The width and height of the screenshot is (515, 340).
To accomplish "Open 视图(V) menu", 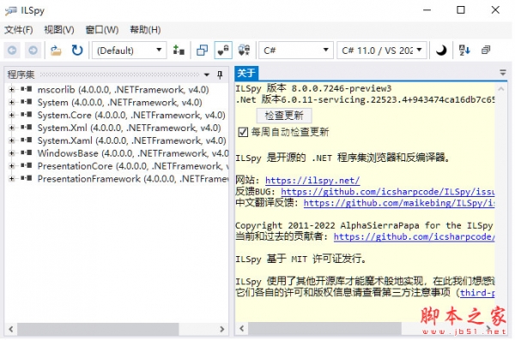I will tap(59, 30).
